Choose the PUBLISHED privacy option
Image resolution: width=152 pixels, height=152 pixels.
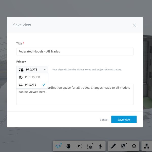(32, 77)
